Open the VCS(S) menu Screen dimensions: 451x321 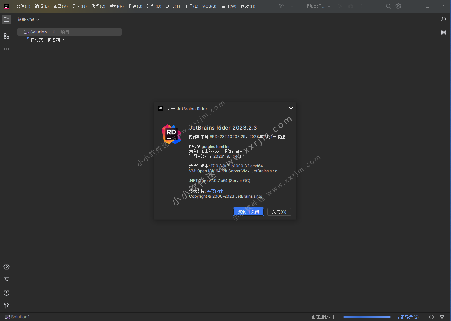point(209,6)
